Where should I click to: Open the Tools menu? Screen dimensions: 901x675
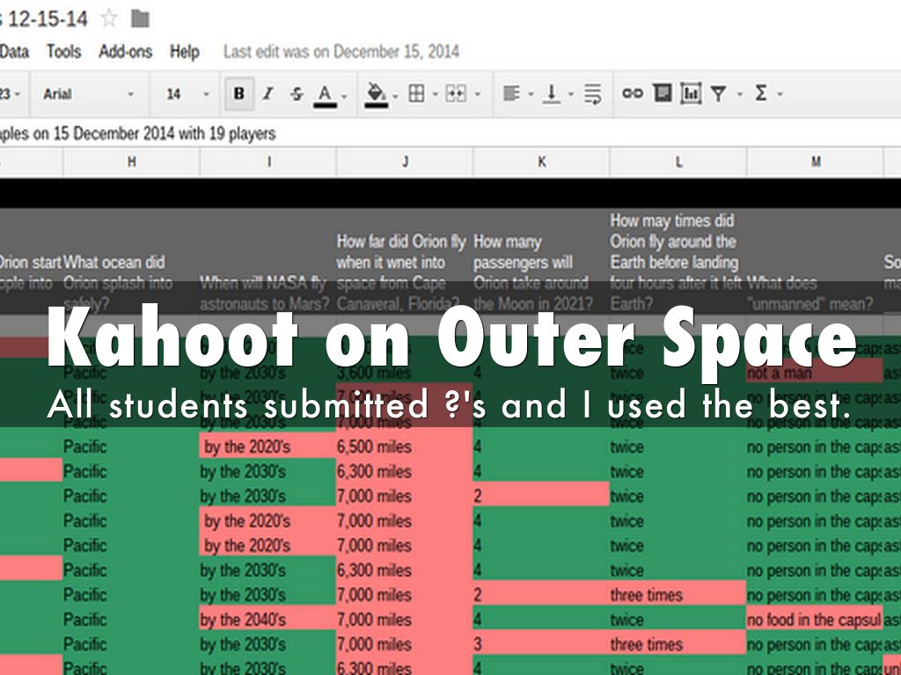[63, 52]
